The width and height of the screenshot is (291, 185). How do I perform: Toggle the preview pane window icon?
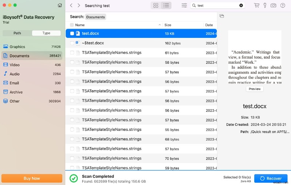[222, 16]
